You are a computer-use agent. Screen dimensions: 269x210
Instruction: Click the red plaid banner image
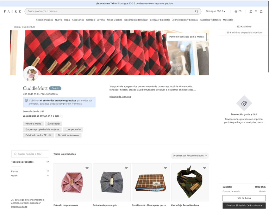(109, 53)
